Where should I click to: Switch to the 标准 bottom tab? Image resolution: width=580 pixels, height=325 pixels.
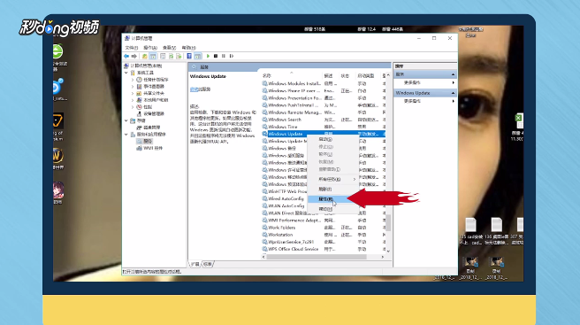tap(208, 264)
